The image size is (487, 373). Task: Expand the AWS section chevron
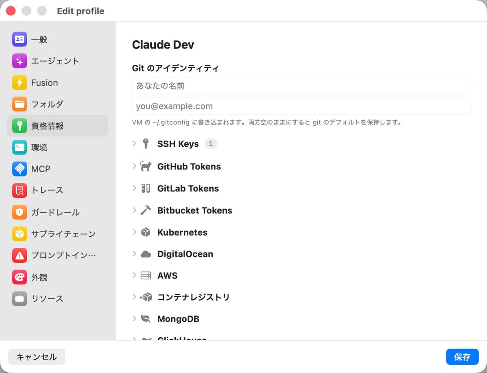click(134, 275)
